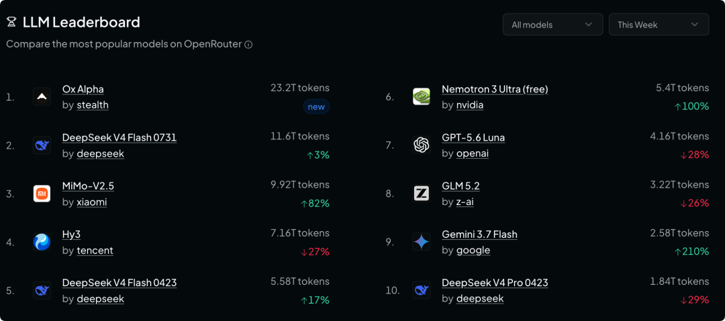Click the info icon beside OpenRouter description
Image resolution: width=725 pixels, height=321 pixels.
click(x=248, y=45)
